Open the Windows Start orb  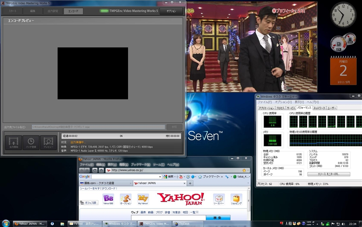[x=6, y=223]
